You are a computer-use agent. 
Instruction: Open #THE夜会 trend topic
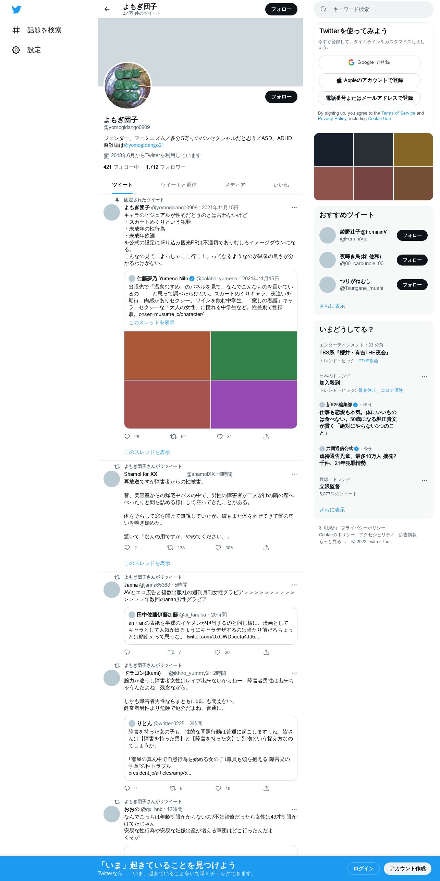pyautogui.click(x=368, y=361)
